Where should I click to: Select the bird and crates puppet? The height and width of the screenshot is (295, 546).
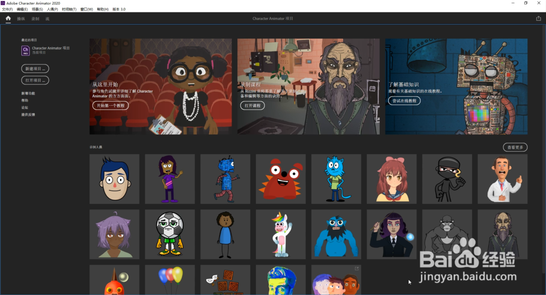pos(225,280)
